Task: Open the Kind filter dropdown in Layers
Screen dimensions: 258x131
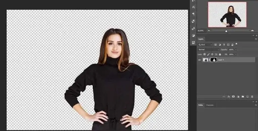Action: click(205, 44)
